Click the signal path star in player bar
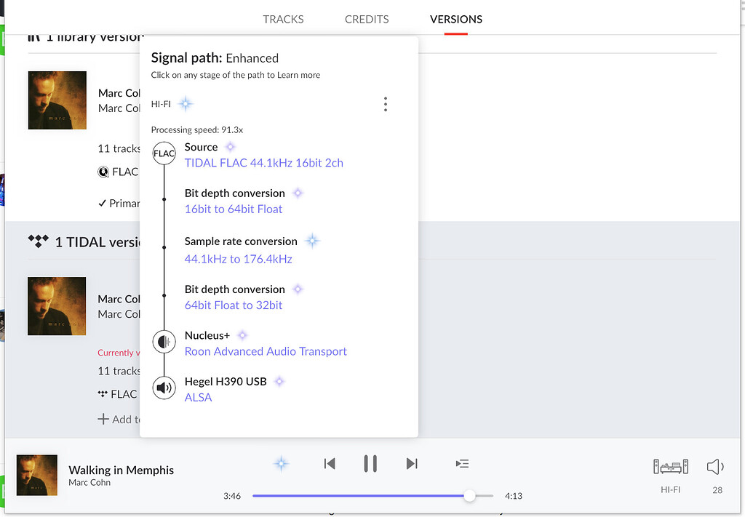Image resolution: width=745 pixels, height=517 pixels. (x=281, y=464)
